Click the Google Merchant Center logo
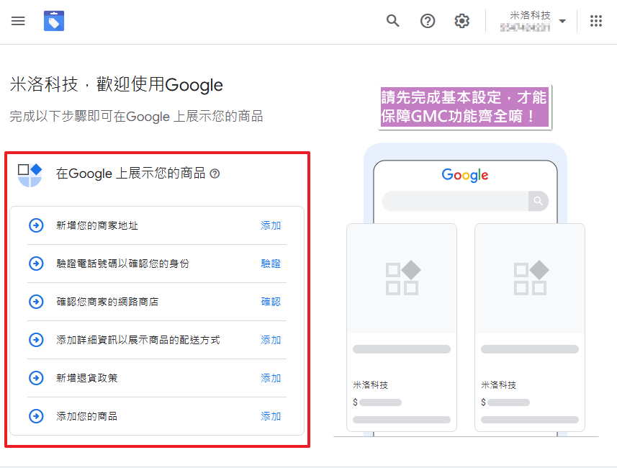Viewport: 617px width, 468px height. pyautogui.click(x=54, y=21)
